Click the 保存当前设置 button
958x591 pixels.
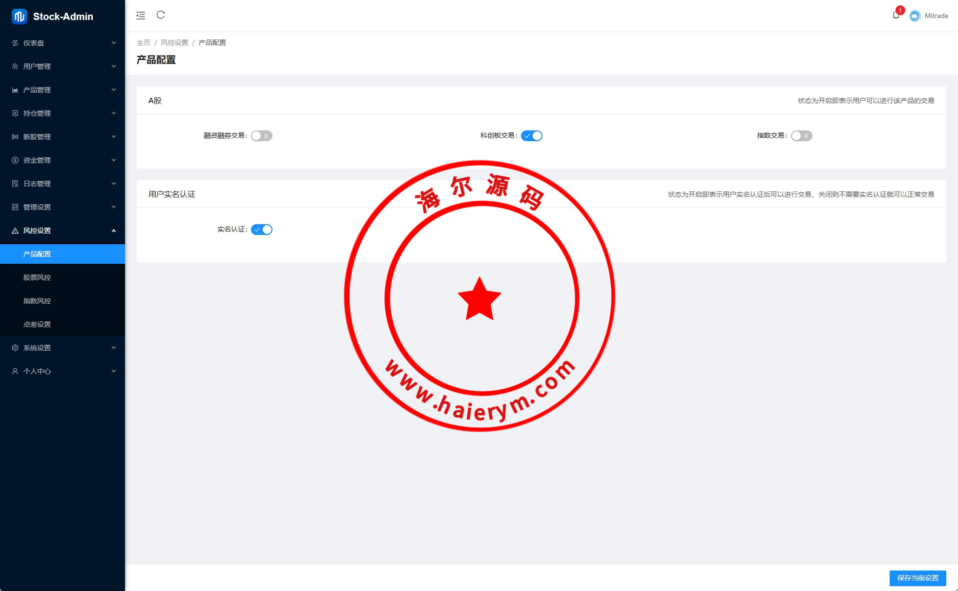click(x=917, y=578)
